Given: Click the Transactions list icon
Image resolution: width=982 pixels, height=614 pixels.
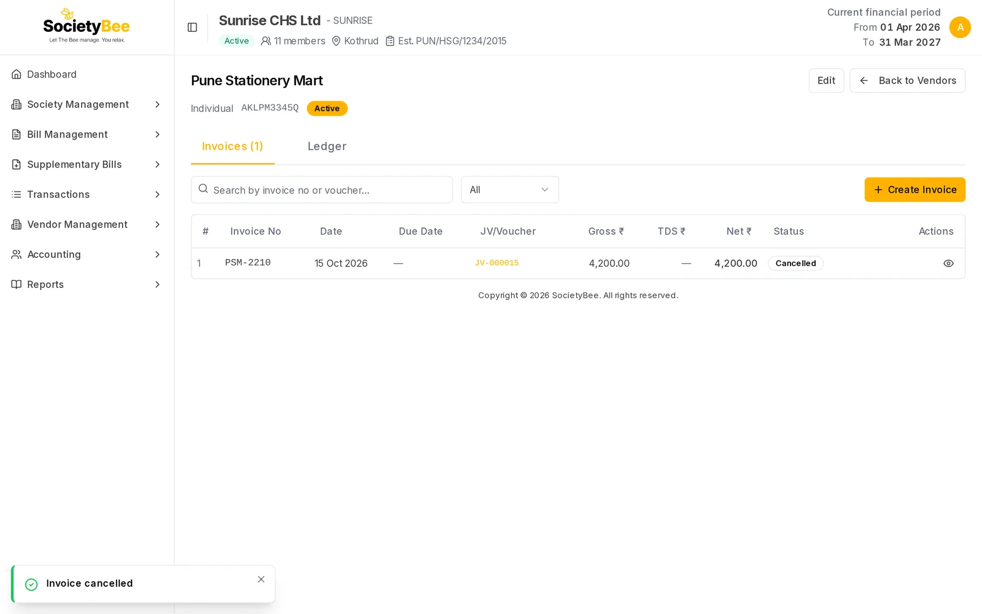Looking at the screenshot, I should [x=17, y=195].
